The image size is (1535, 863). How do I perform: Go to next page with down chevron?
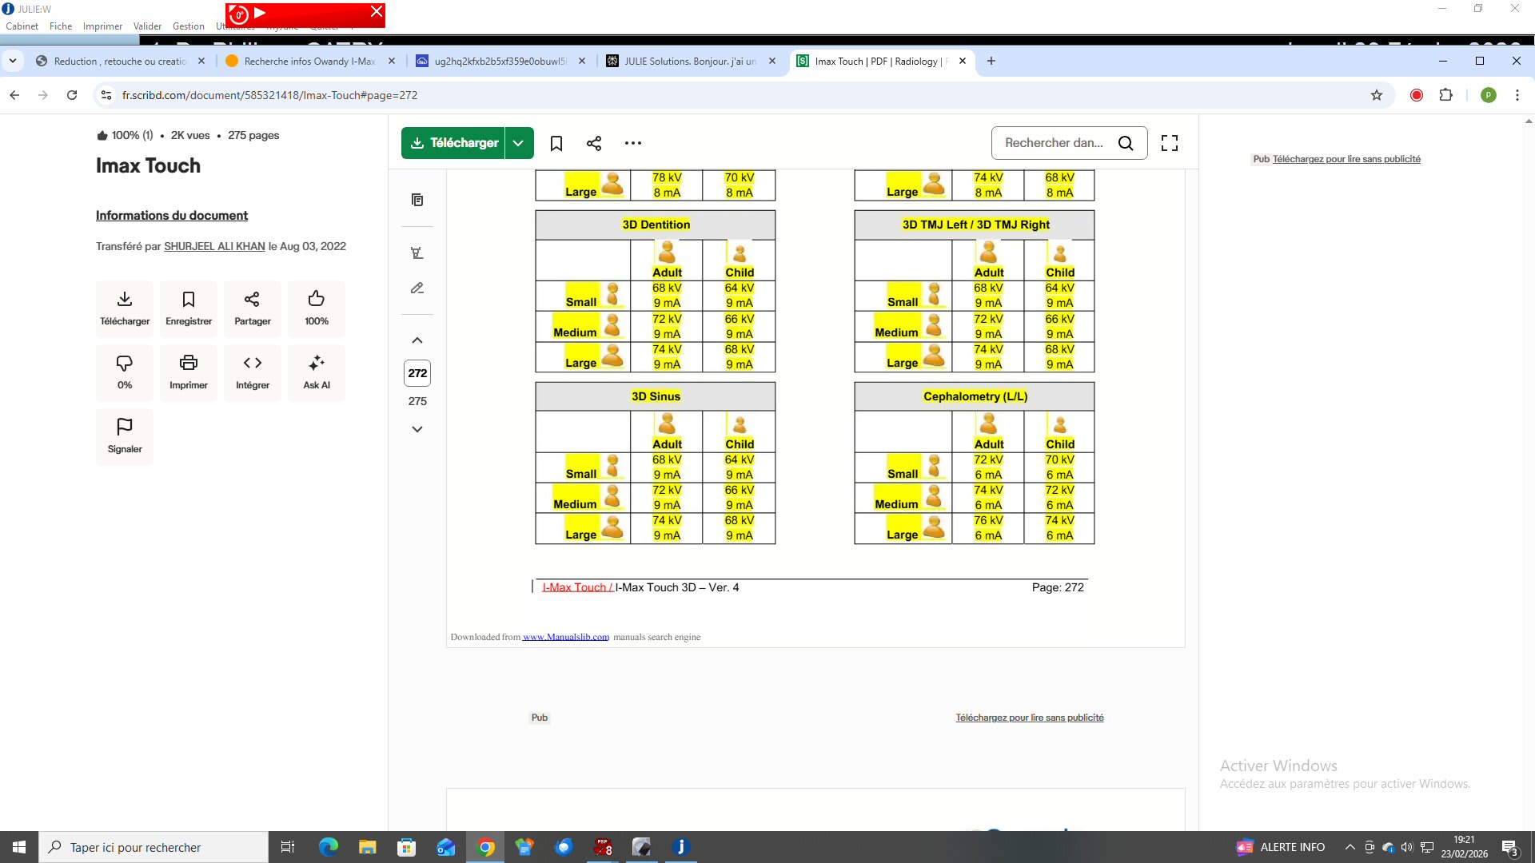point(417,429)
